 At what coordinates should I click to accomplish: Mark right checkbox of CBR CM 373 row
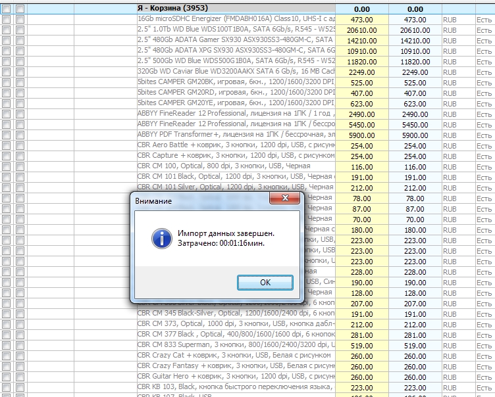point(20,325)
